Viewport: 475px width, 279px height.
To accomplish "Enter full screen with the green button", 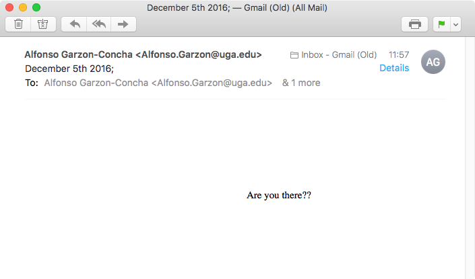I will click(36, 7).
